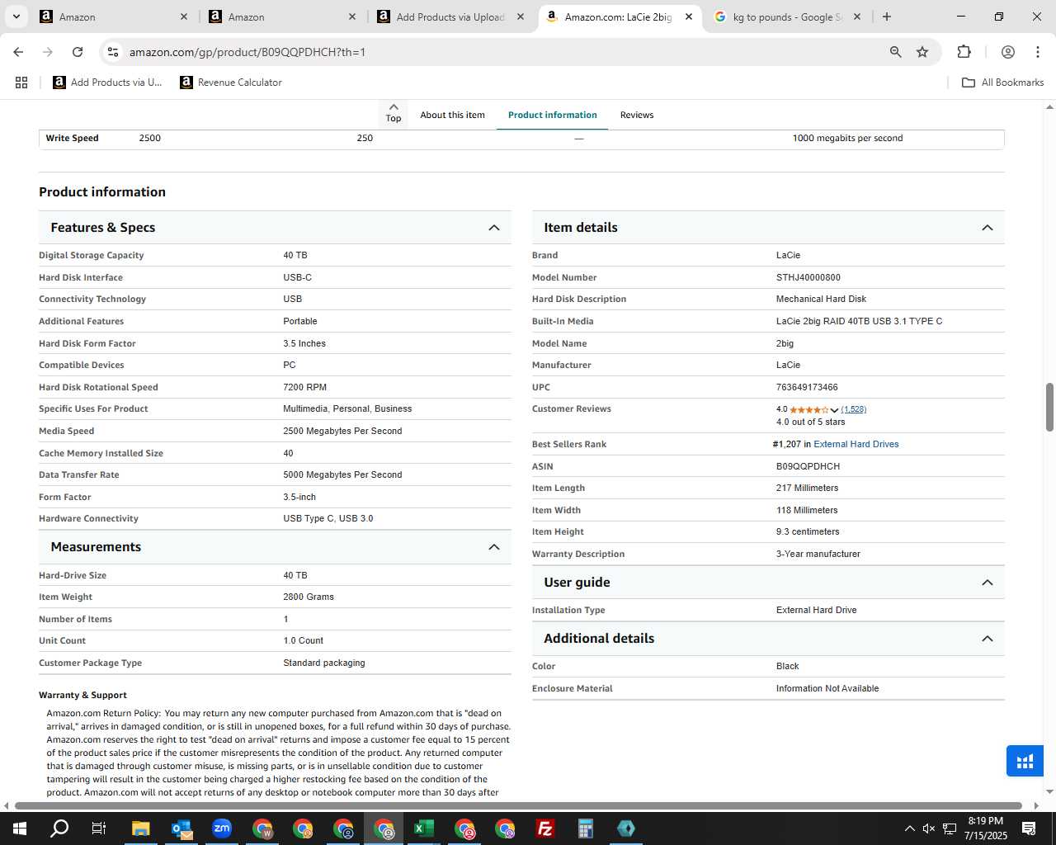1056x845 pixels.
Task: Open the Chrome profile icon
Action: [x=1008, y=52]
